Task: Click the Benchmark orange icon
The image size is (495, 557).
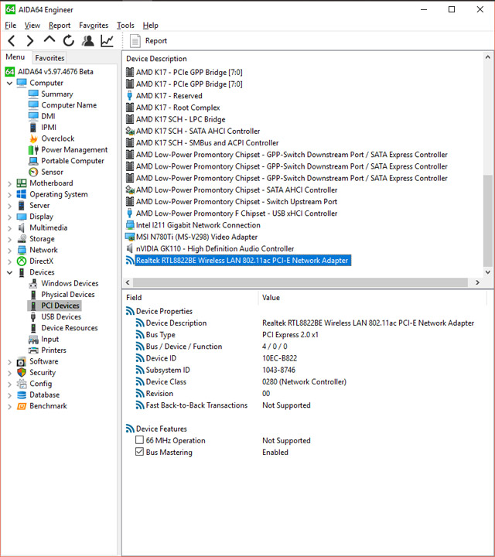Action: coord(22,406)
